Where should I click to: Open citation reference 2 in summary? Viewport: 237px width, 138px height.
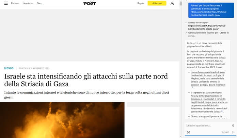[222, 111]
